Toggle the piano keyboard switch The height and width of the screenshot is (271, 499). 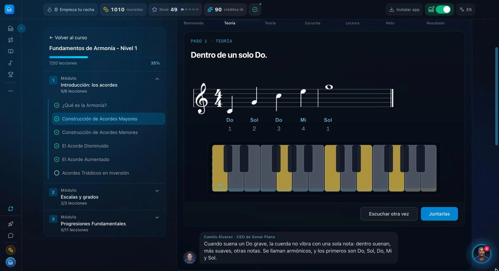click(443, 9)
